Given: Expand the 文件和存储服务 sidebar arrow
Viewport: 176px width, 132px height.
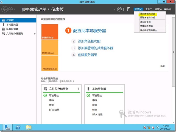Looking at the screenshot, I should pyautogui.click(x=35, y=34).
